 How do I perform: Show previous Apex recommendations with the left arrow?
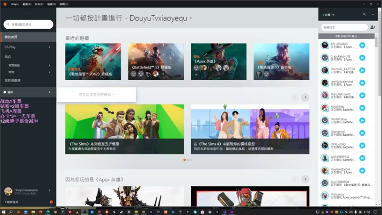[x=295, y=180]
